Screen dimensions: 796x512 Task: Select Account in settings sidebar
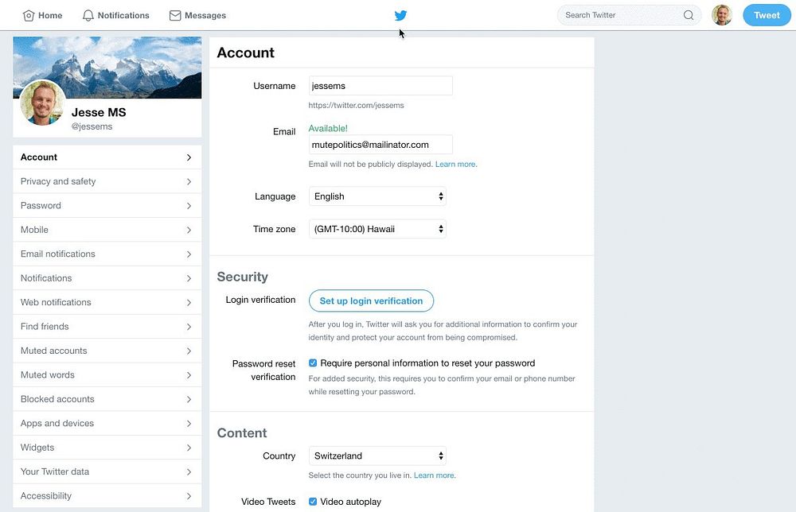[107, 157]
